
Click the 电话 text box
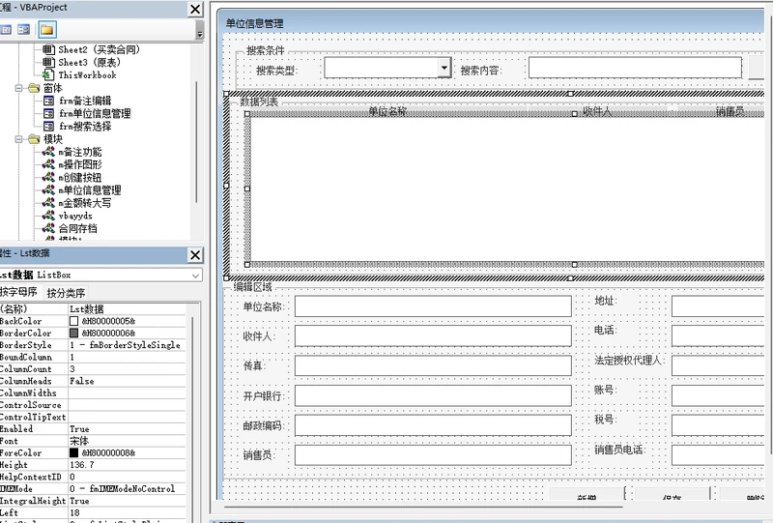(718, 336)
